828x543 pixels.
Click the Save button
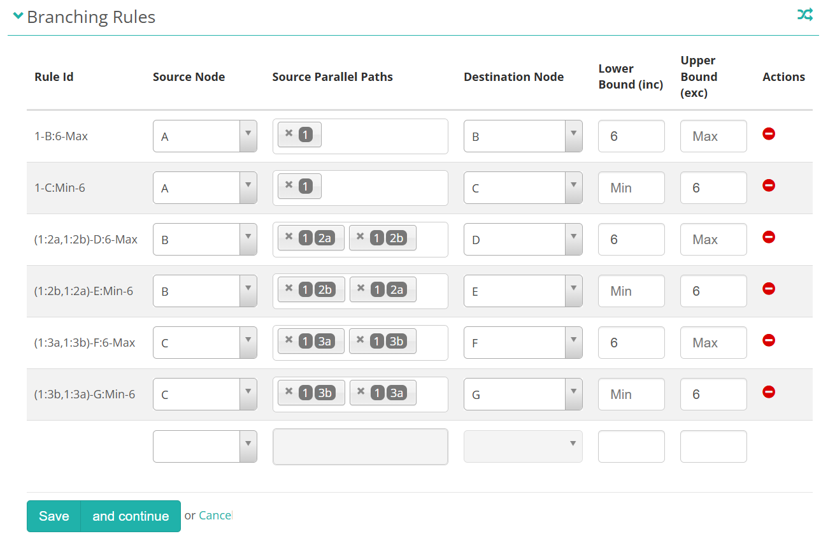click(x=54, y=516)
